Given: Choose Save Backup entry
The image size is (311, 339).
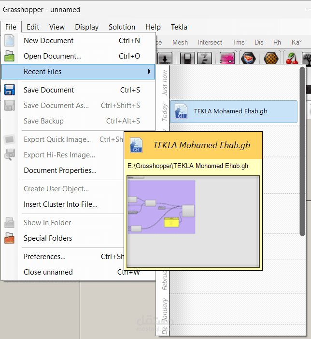Looking at the screenshot, I should 78,121.
